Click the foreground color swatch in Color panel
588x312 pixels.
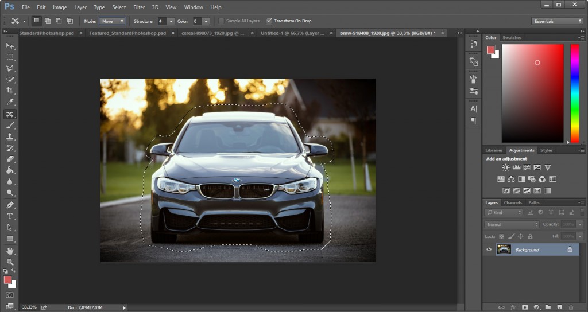(490, 50)
